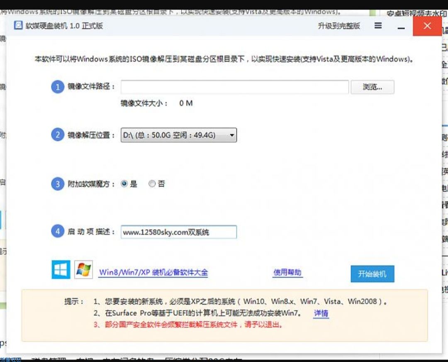This screenshot has height=362, width=448.
Task: Open Win8/Win7/XP 装机必备软件大全 link
Action: click(x=153, y=272)
